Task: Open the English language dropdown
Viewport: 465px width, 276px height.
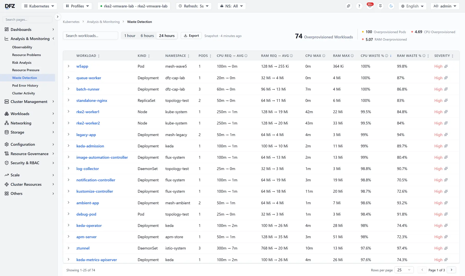Action: click(x=412, y=6)
